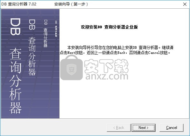190x136 pixels.
Task: Select the bold heading 欢迎安装DB 查询分析器企业版
Action: click(109, 27)
